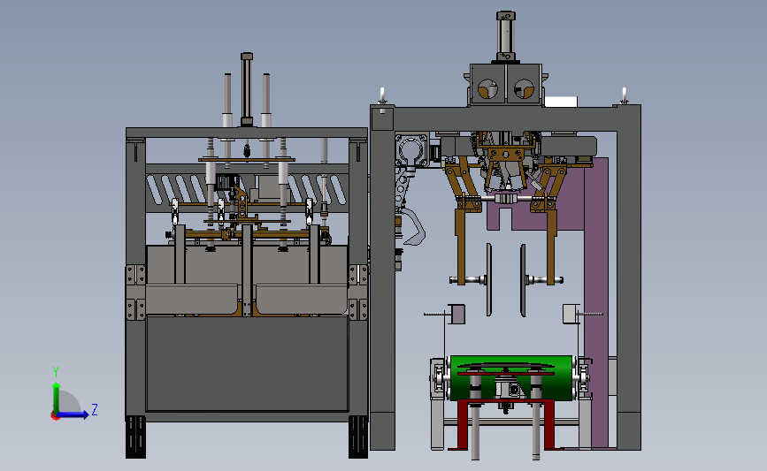
Task: Select the twin-port housing atop right machine
Action: coord(506,84)
